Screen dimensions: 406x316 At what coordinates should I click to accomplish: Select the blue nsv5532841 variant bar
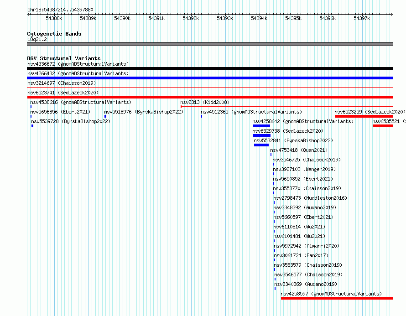point(261,145)
